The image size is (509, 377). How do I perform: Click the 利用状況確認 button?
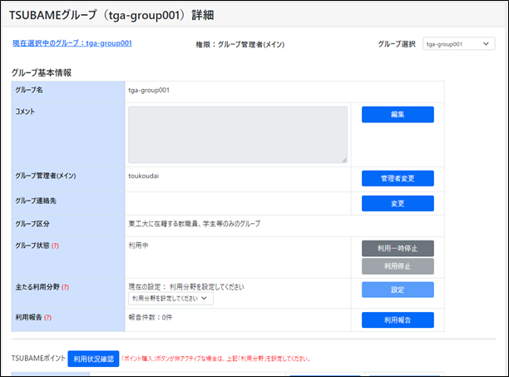tap(93, 359)
